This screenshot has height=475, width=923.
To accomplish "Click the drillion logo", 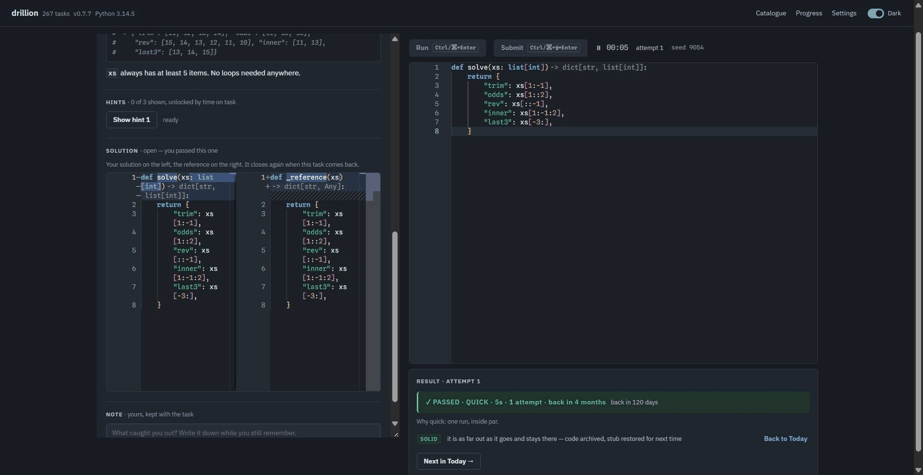I will [x=25, y=13].
